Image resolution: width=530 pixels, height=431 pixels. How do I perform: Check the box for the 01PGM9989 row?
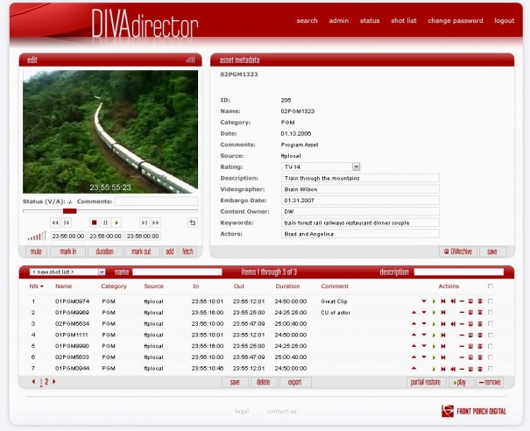491,312
